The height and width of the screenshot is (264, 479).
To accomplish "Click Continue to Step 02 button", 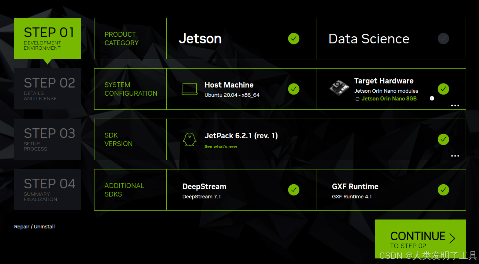I will point(420,239).
